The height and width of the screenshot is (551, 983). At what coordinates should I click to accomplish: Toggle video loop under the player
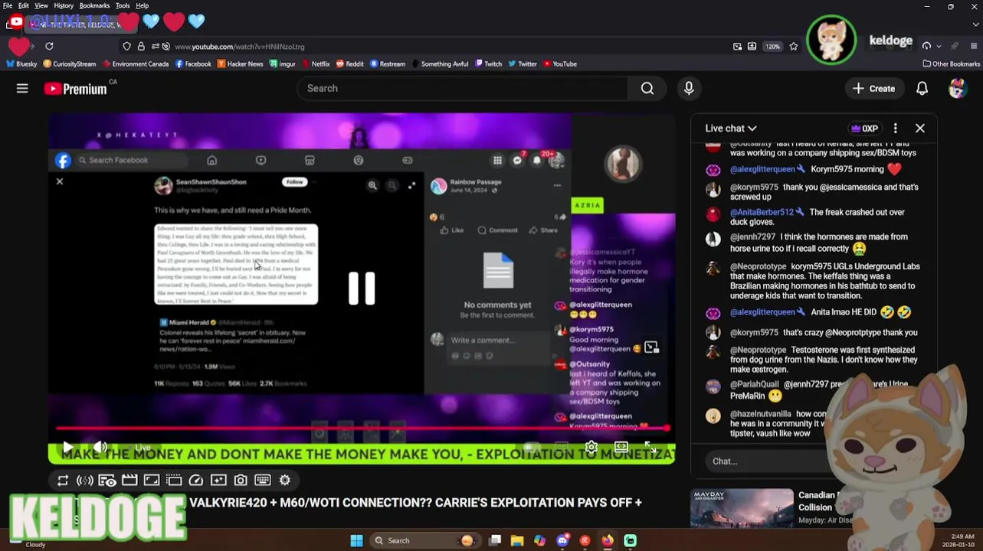point(63,480)
